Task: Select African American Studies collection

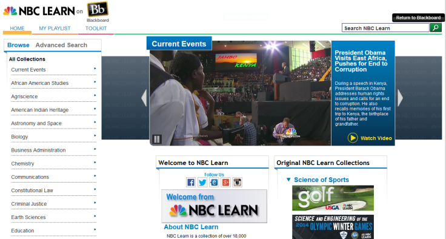Action: tap(40, 83)
